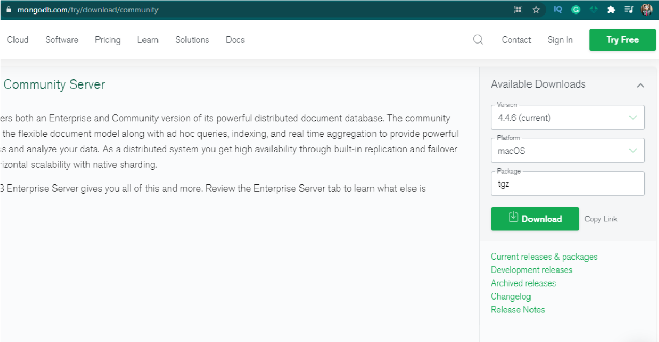Open the Software menu
Image resolution: width=659 pixels, height=342 pixels.
[62, 40]
